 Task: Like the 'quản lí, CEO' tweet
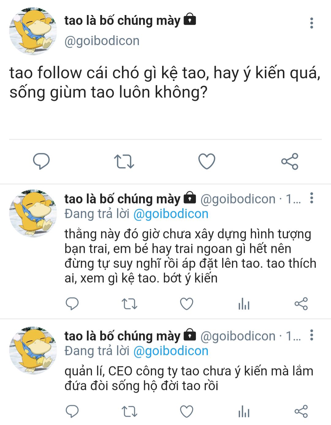pyautogui.click(x=186, y=411)
